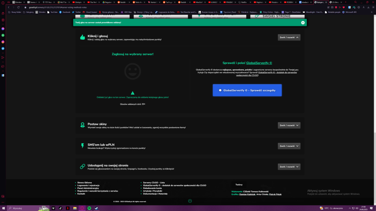Expand the Udostępnij na swojej stronie section
The height and width of the screenshot is (211, 376).
tap(289, 166)
